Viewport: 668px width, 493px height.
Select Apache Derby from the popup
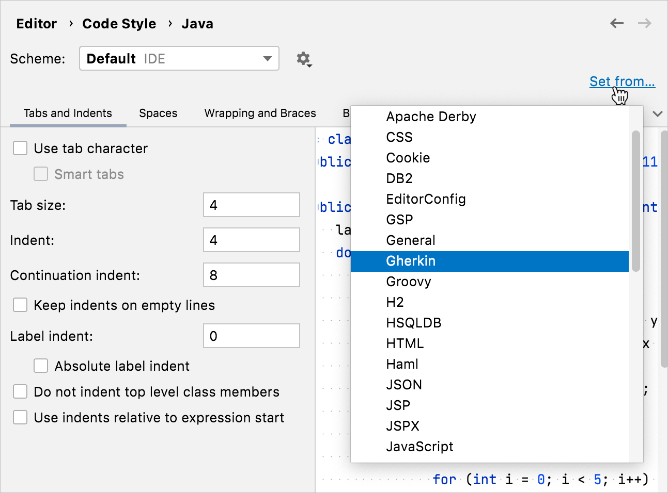431,117
